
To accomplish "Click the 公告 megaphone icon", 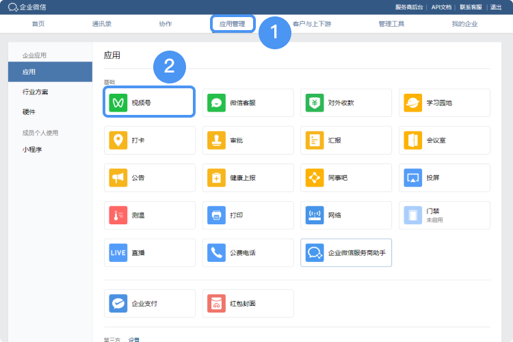I will coord(118,178).
